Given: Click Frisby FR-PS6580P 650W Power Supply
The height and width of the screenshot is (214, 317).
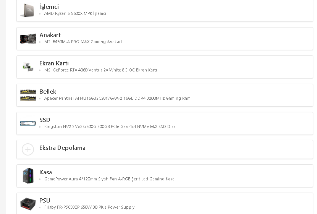Looking at the screenshot, I should coord(89,208).
